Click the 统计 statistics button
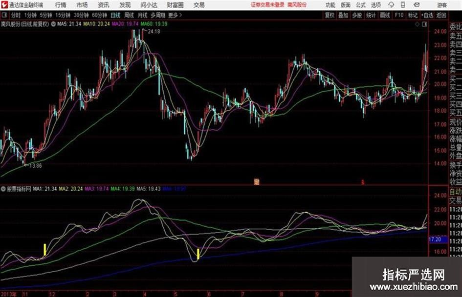Screen dimensions: 462x297 pyautogui.click(x=371, y=15)
